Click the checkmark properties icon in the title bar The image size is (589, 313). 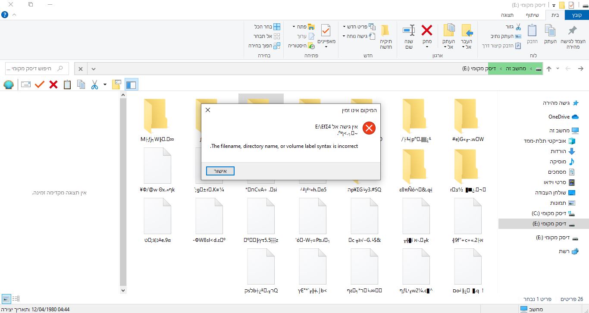572,5
